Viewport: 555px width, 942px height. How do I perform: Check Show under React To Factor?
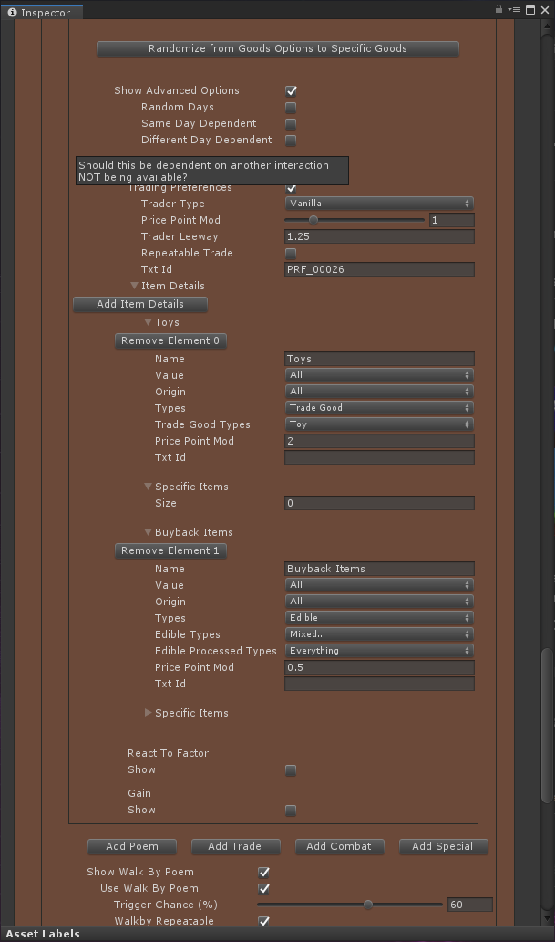pos(291,770)
